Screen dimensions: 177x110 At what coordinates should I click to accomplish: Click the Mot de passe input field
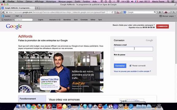click(133, 59)
